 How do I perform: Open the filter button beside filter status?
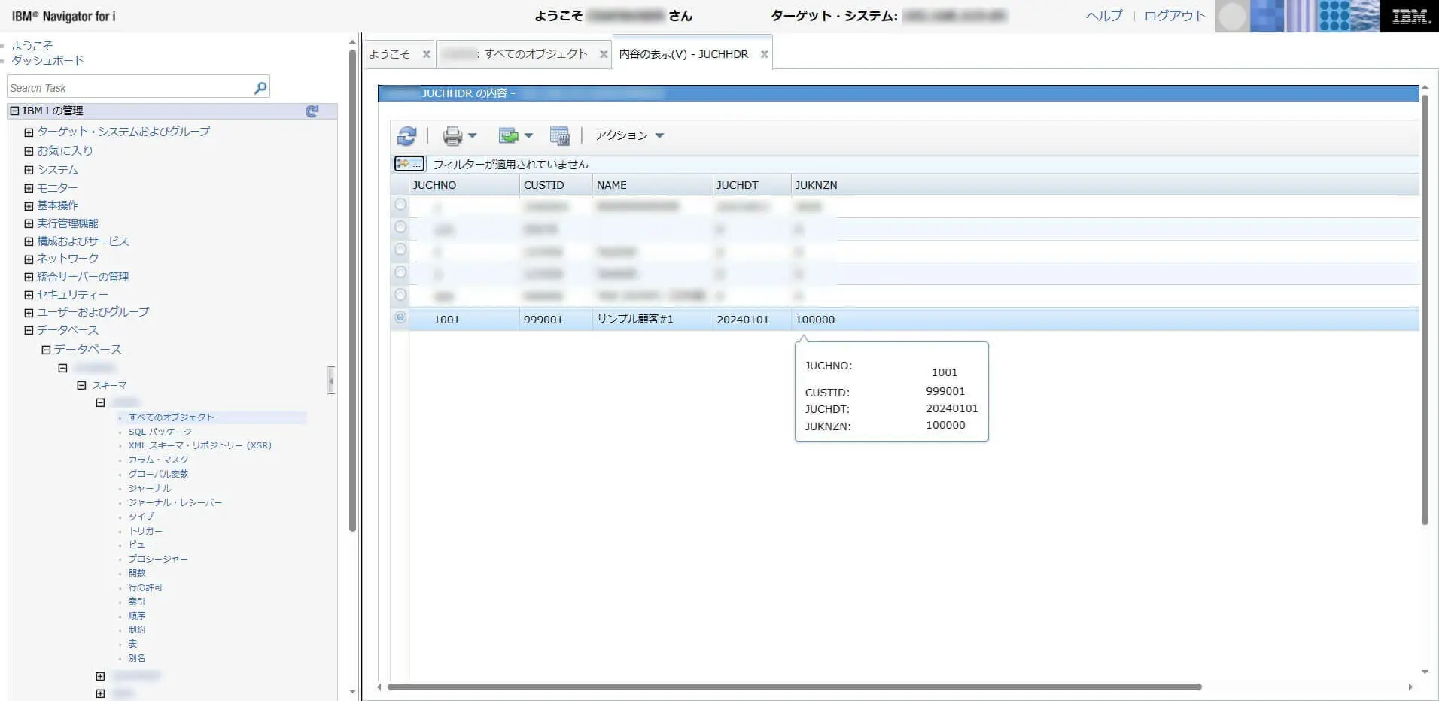[x=409, y=163]
